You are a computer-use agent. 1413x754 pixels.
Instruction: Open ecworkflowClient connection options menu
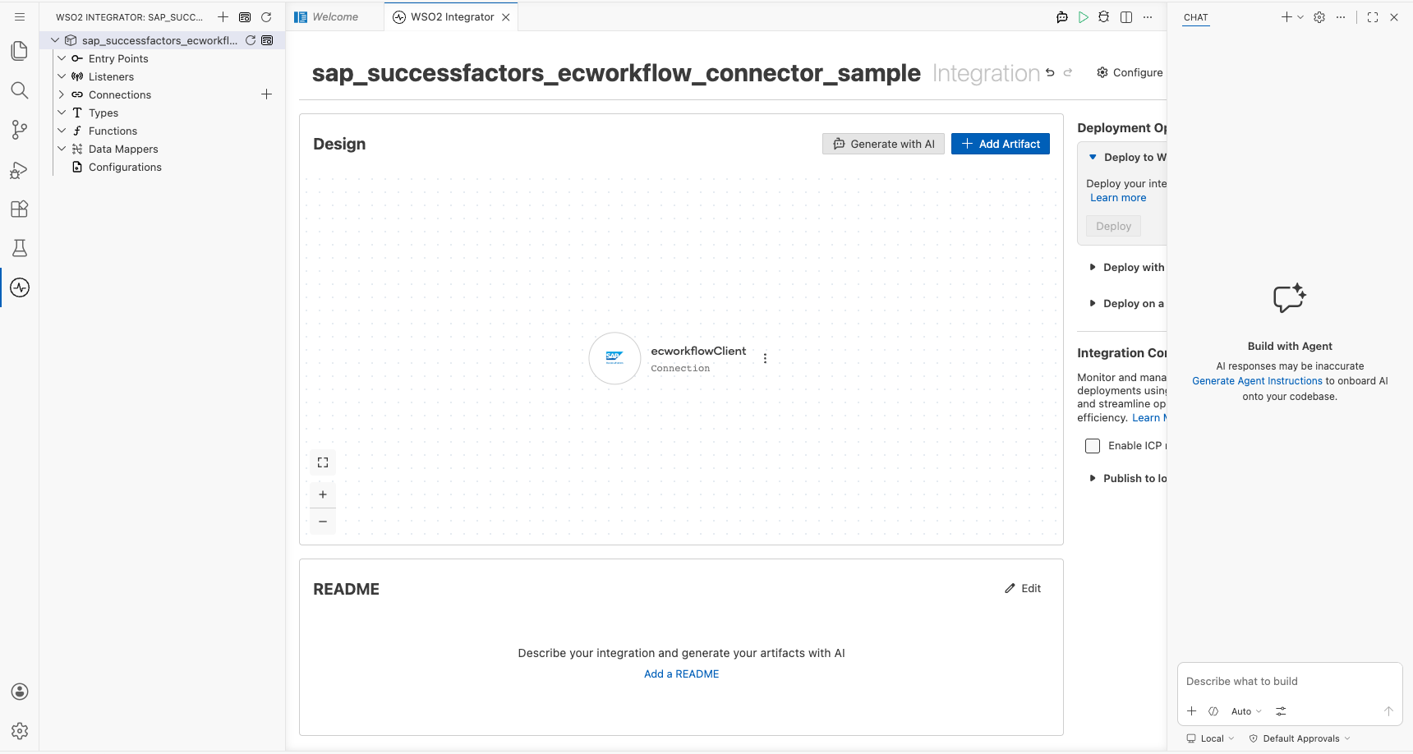[x=765, y=359]
